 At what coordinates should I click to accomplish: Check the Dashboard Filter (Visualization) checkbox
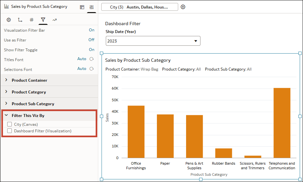click(x=9, y=131)
